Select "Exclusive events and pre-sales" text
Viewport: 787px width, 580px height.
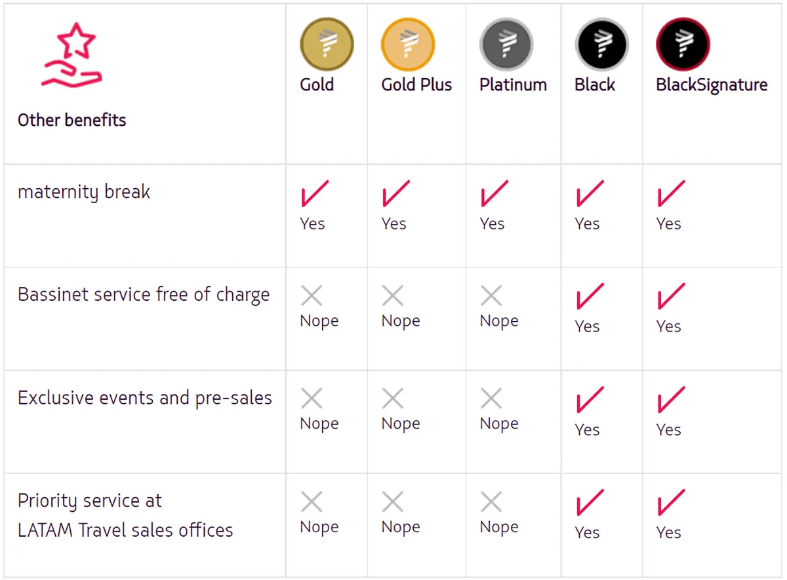pyautogui.click(x=145, y=398)
